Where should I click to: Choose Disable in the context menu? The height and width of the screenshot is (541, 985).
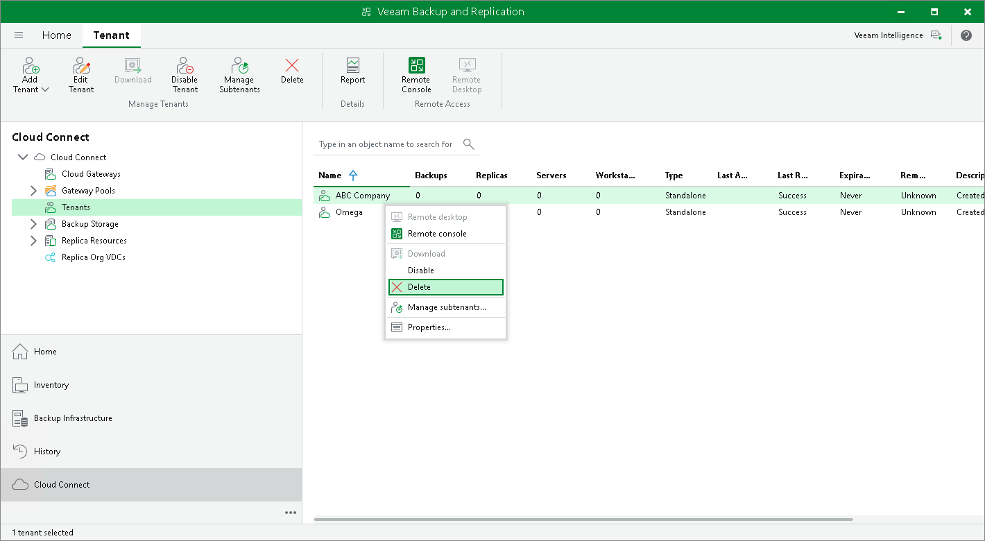446,270
